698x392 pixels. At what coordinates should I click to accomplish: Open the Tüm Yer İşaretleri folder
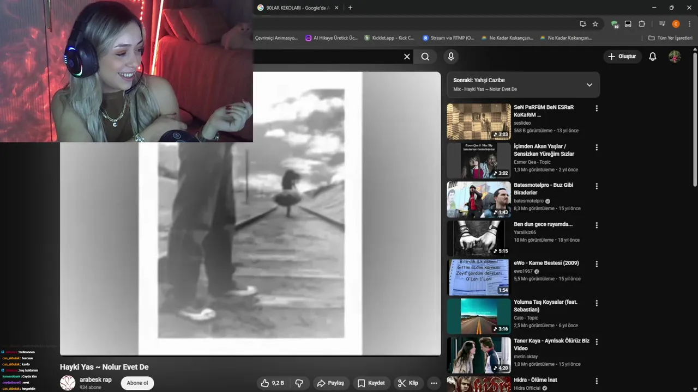(x=670, y=38)
